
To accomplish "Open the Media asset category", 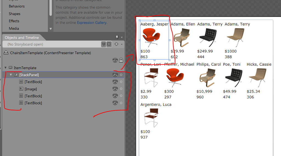I will pyautogui.click(x=14, y=29).
